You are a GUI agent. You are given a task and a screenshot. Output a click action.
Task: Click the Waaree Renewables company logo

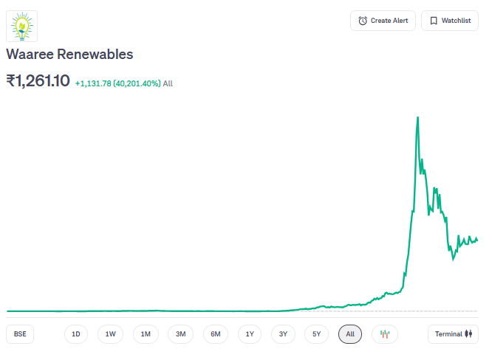22,26
